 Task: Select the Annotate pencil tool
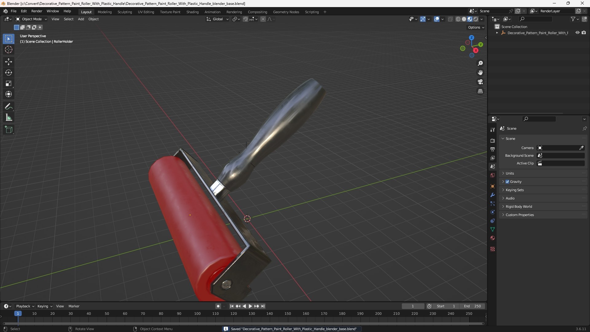coord(9,107)
